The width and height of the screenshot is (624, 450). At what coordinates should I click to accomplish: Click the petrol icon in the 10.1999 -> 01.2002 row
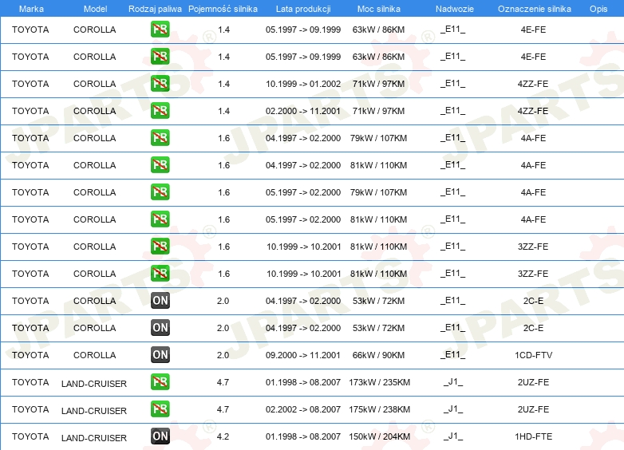160,84
